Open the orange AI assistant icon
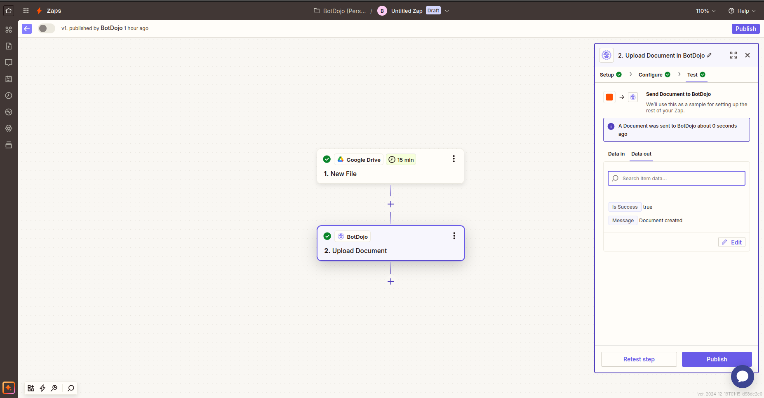This screenshot has width=764, height=398. point(9,388)
